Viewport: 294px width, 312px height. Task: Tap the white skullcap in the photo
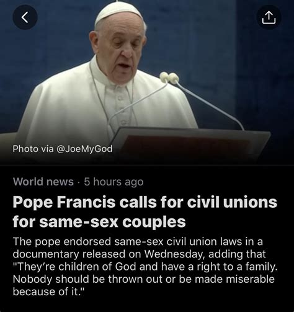click(x=118, y=13)
